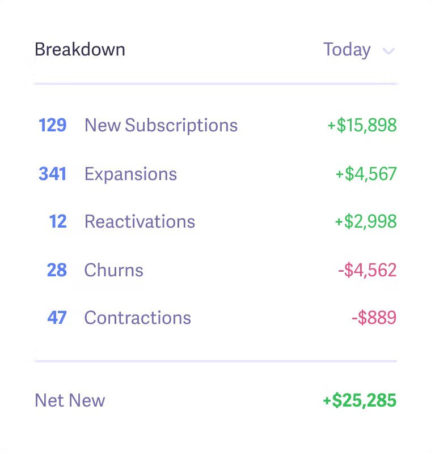
Task: Click the 28 churns count
Action: (57, 270)
